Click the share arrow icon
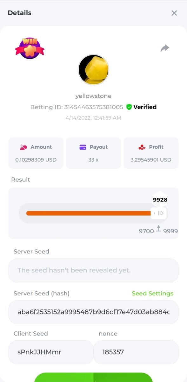Viewport: 187px width, 382px height. tap(165, 48)
